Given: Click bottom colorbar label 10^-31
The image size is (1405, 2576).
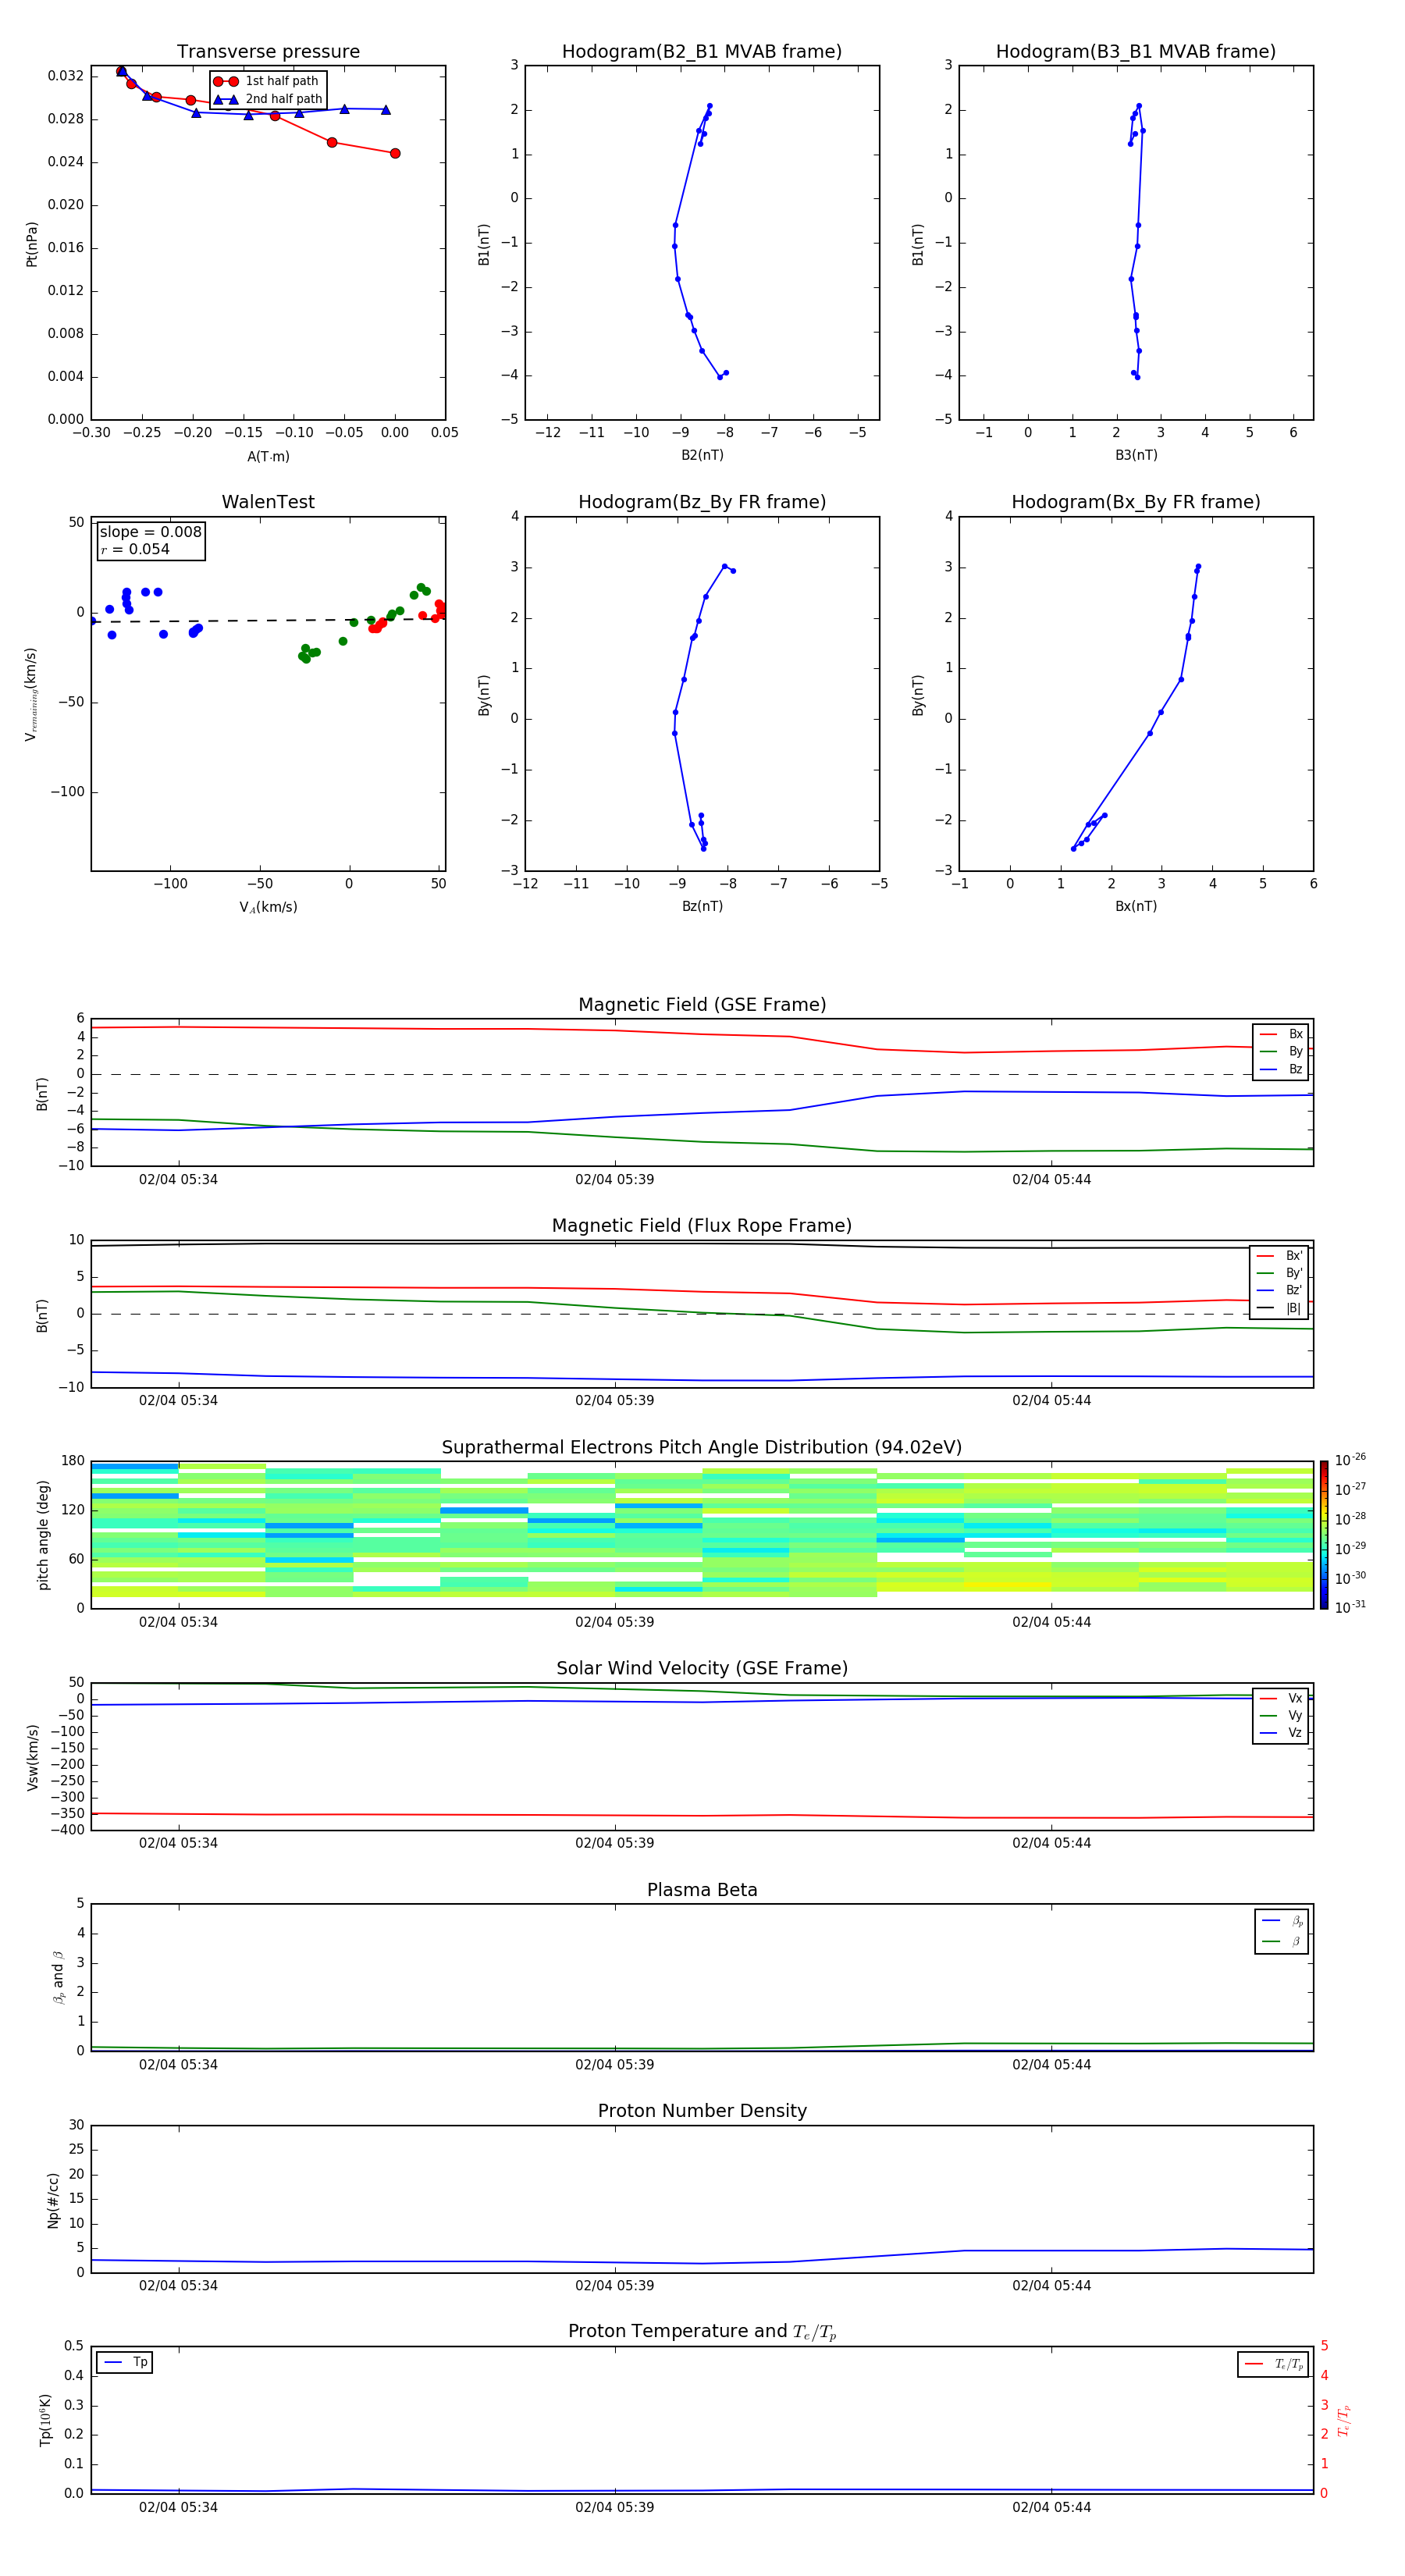Looking at the screenshot, I should click(1350, 1607).
